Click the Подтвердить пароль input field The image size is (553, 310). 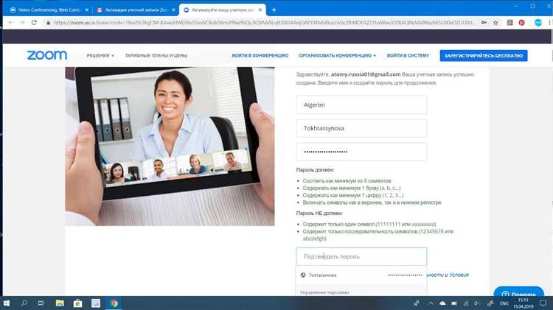(x=361, y=256)
